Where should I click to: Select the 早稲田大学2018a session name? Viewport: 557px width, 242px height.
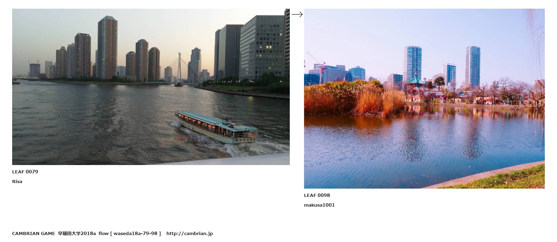pos(77,233)
